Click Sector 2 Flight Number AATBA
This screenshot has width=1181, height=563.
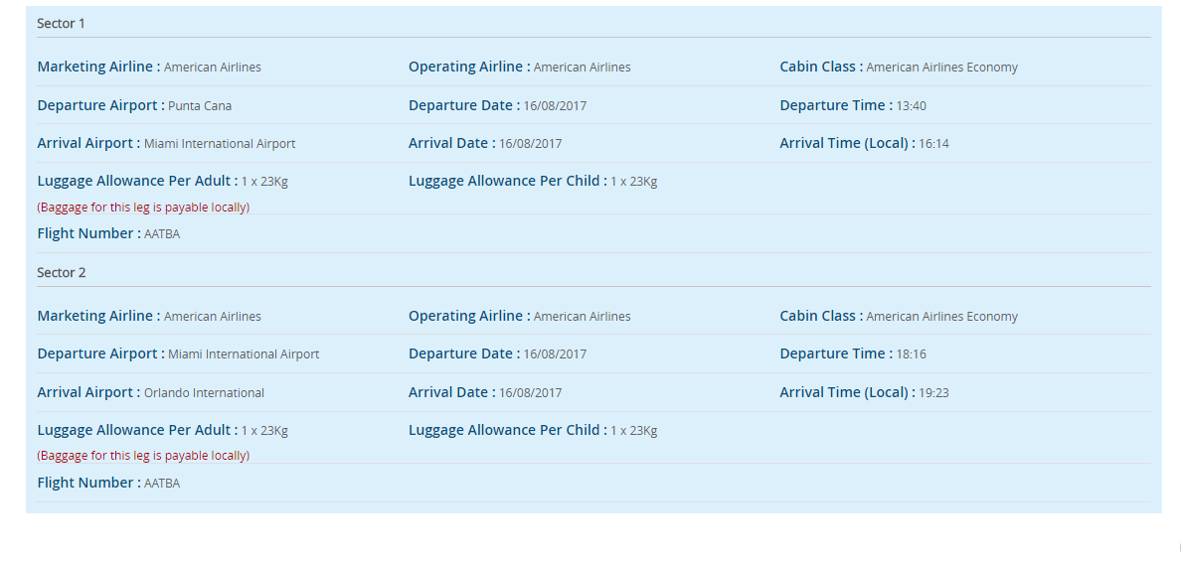coord(162,484)
